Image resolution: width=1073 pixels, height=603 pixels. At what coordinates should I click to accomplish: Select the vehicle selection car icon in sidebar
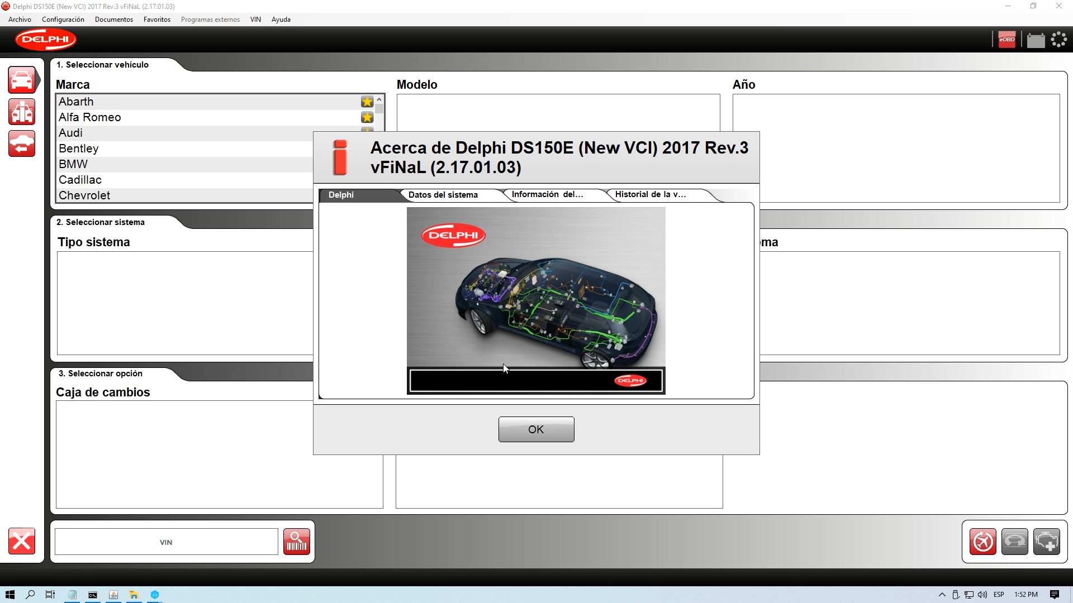21,79
